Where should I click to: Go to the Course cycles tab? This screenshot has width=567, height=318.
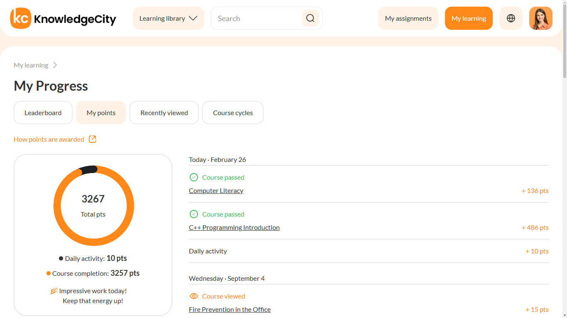click(x=232, y=113)
